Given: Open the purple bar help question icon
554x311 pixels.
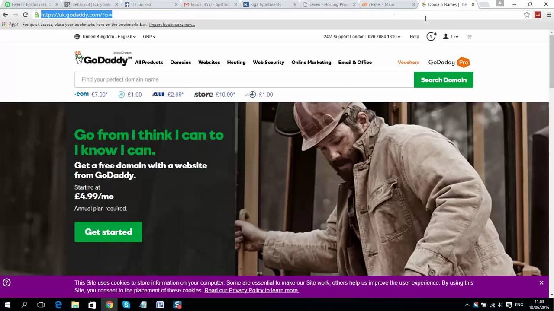Looking at the screenshot, I should pos(6,283).
